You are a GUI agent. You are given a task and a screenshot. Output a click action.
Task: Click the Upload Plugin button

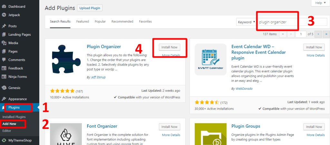(90, 8)
